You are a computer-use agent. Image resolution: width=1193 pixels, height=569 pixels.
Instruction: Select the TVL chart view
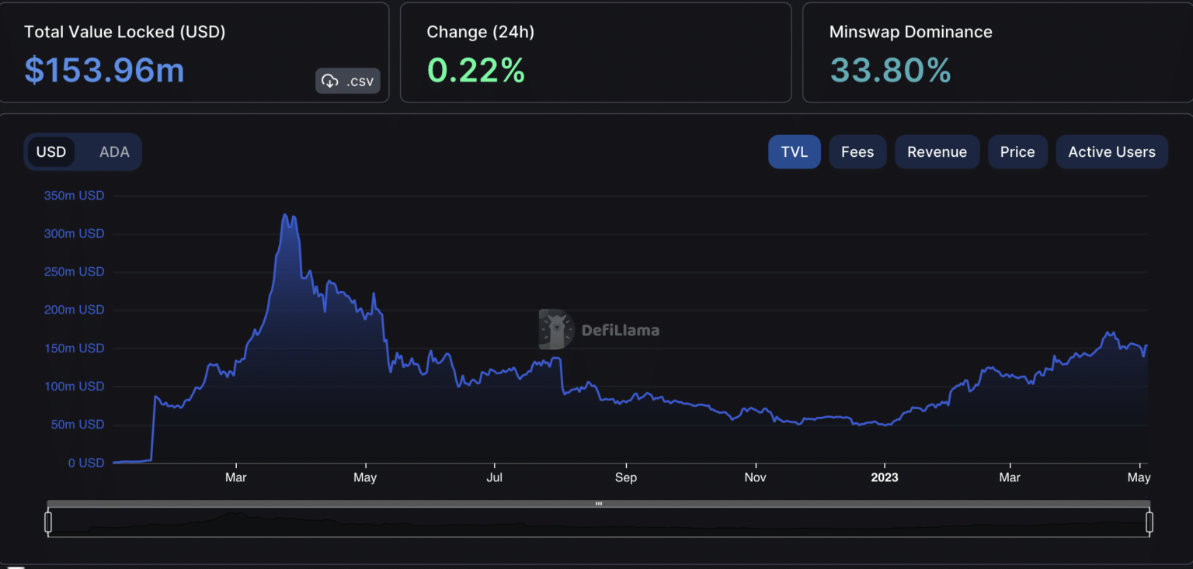(x=794, y=152)
